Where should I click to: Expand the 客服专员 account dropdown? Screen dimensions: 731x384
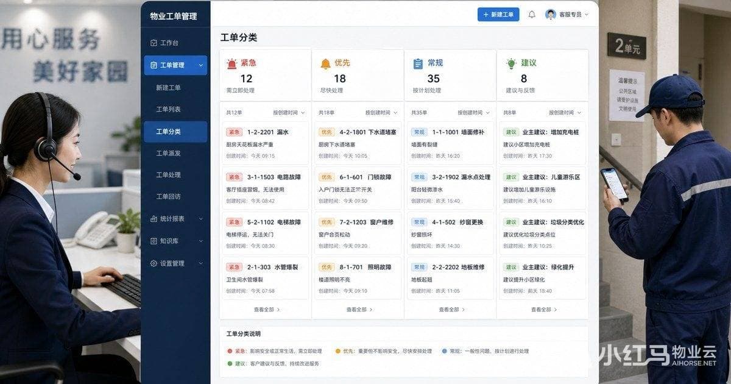(x=587, y=15)
